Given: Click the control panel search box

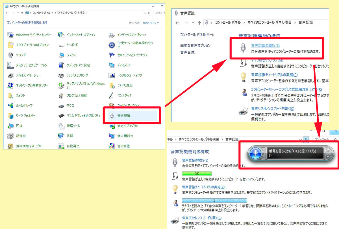Looking at the screenshot, I should click(x=160, y=13).
